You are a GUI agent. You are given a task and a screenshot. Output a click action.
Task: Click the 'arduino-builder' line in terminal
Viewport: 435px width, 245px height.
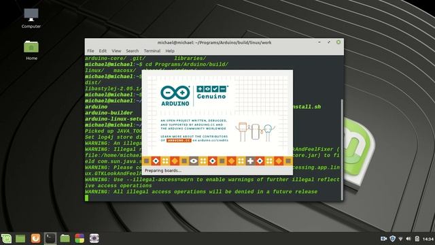(109, 113)
